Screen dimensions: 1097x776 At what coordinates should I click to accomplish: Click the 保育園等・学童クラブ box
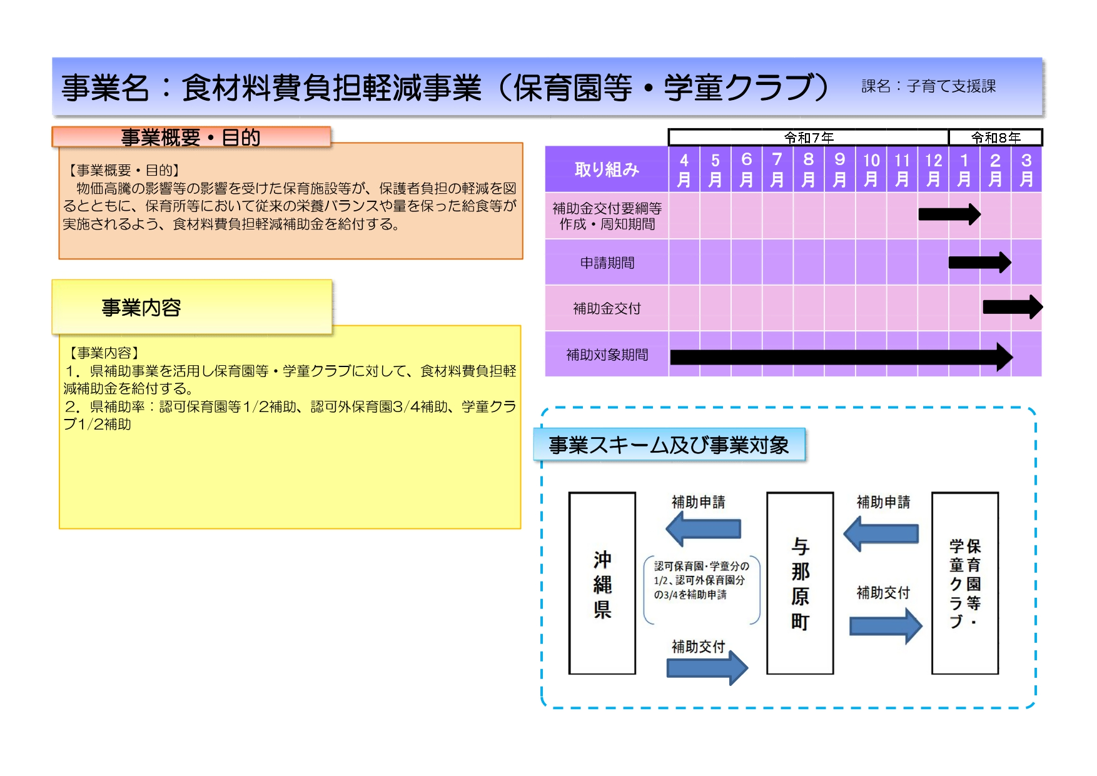964,583
